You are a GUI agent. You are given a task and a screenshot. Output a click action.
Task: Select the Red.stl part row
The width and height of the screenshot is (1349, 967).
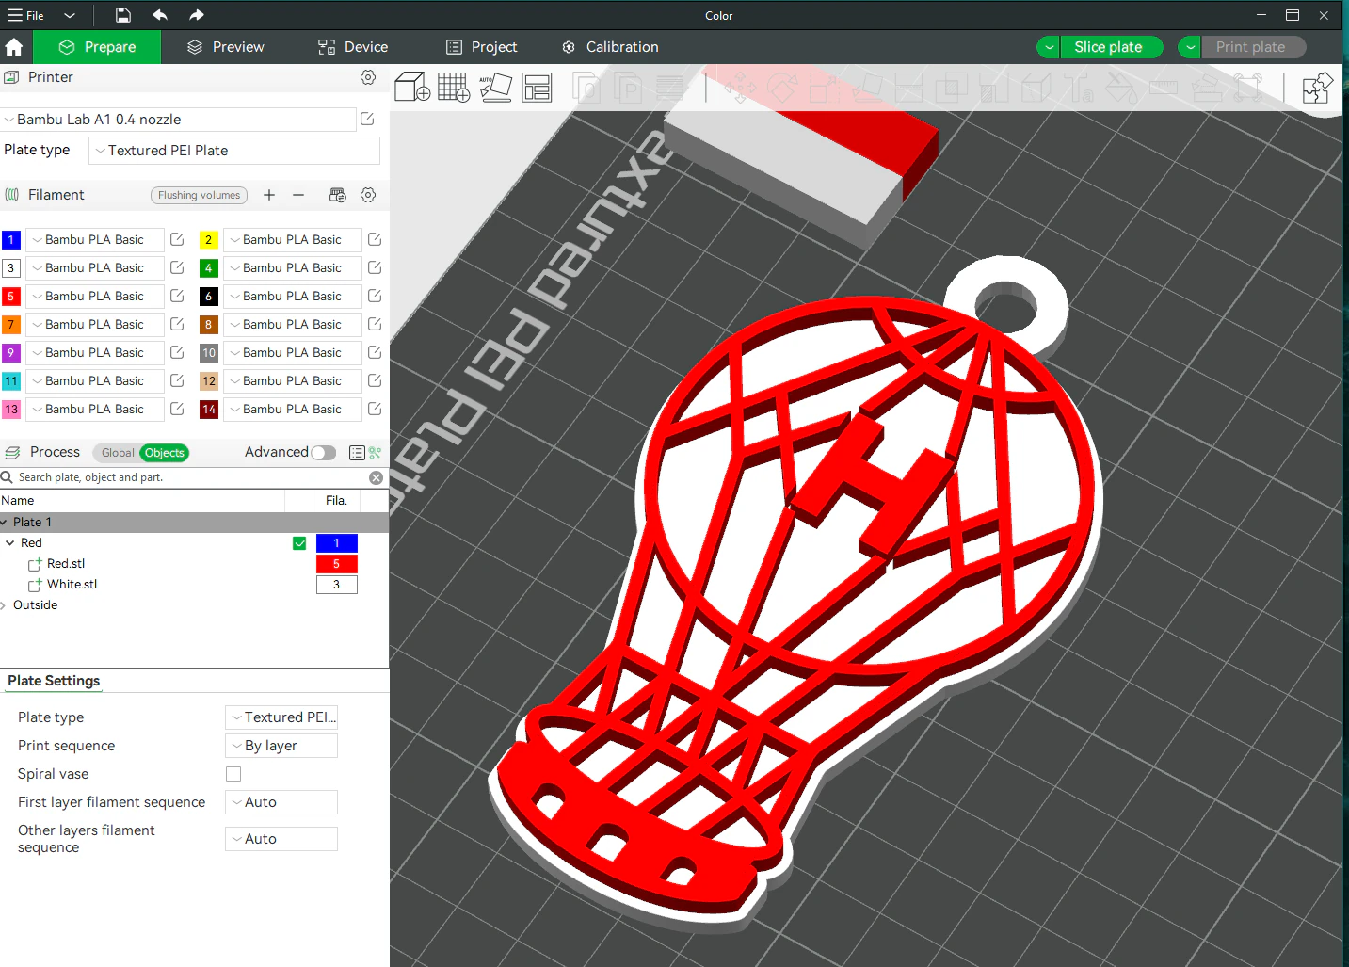[194, 564]
